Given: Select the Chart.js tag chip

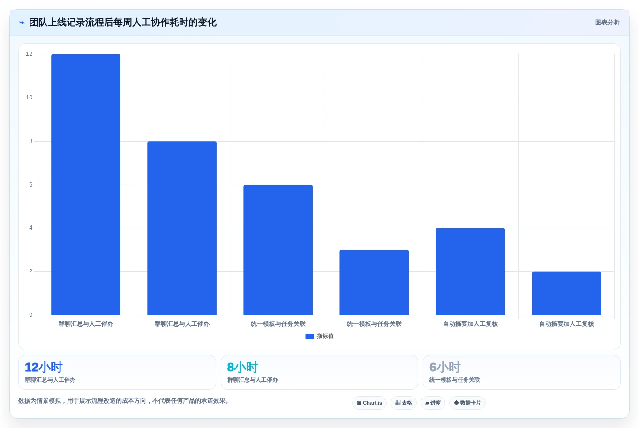Looking at the screenshot, I should (369, 403).
